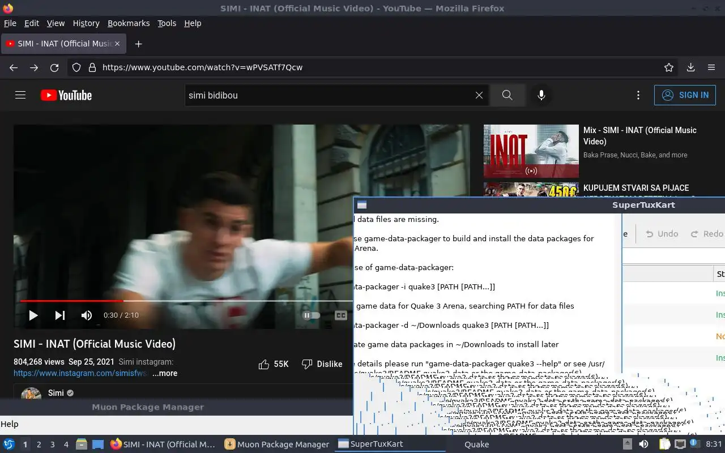725x453 pixels.
Task: Click the eject removable media tray icon
Action: point(628,445)
